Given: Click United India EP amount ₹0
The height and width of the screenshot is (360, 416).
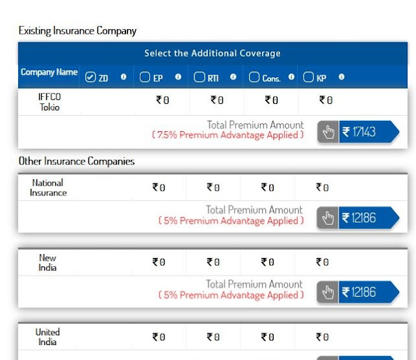Looking at the screenshot, I should click(159, 337).
